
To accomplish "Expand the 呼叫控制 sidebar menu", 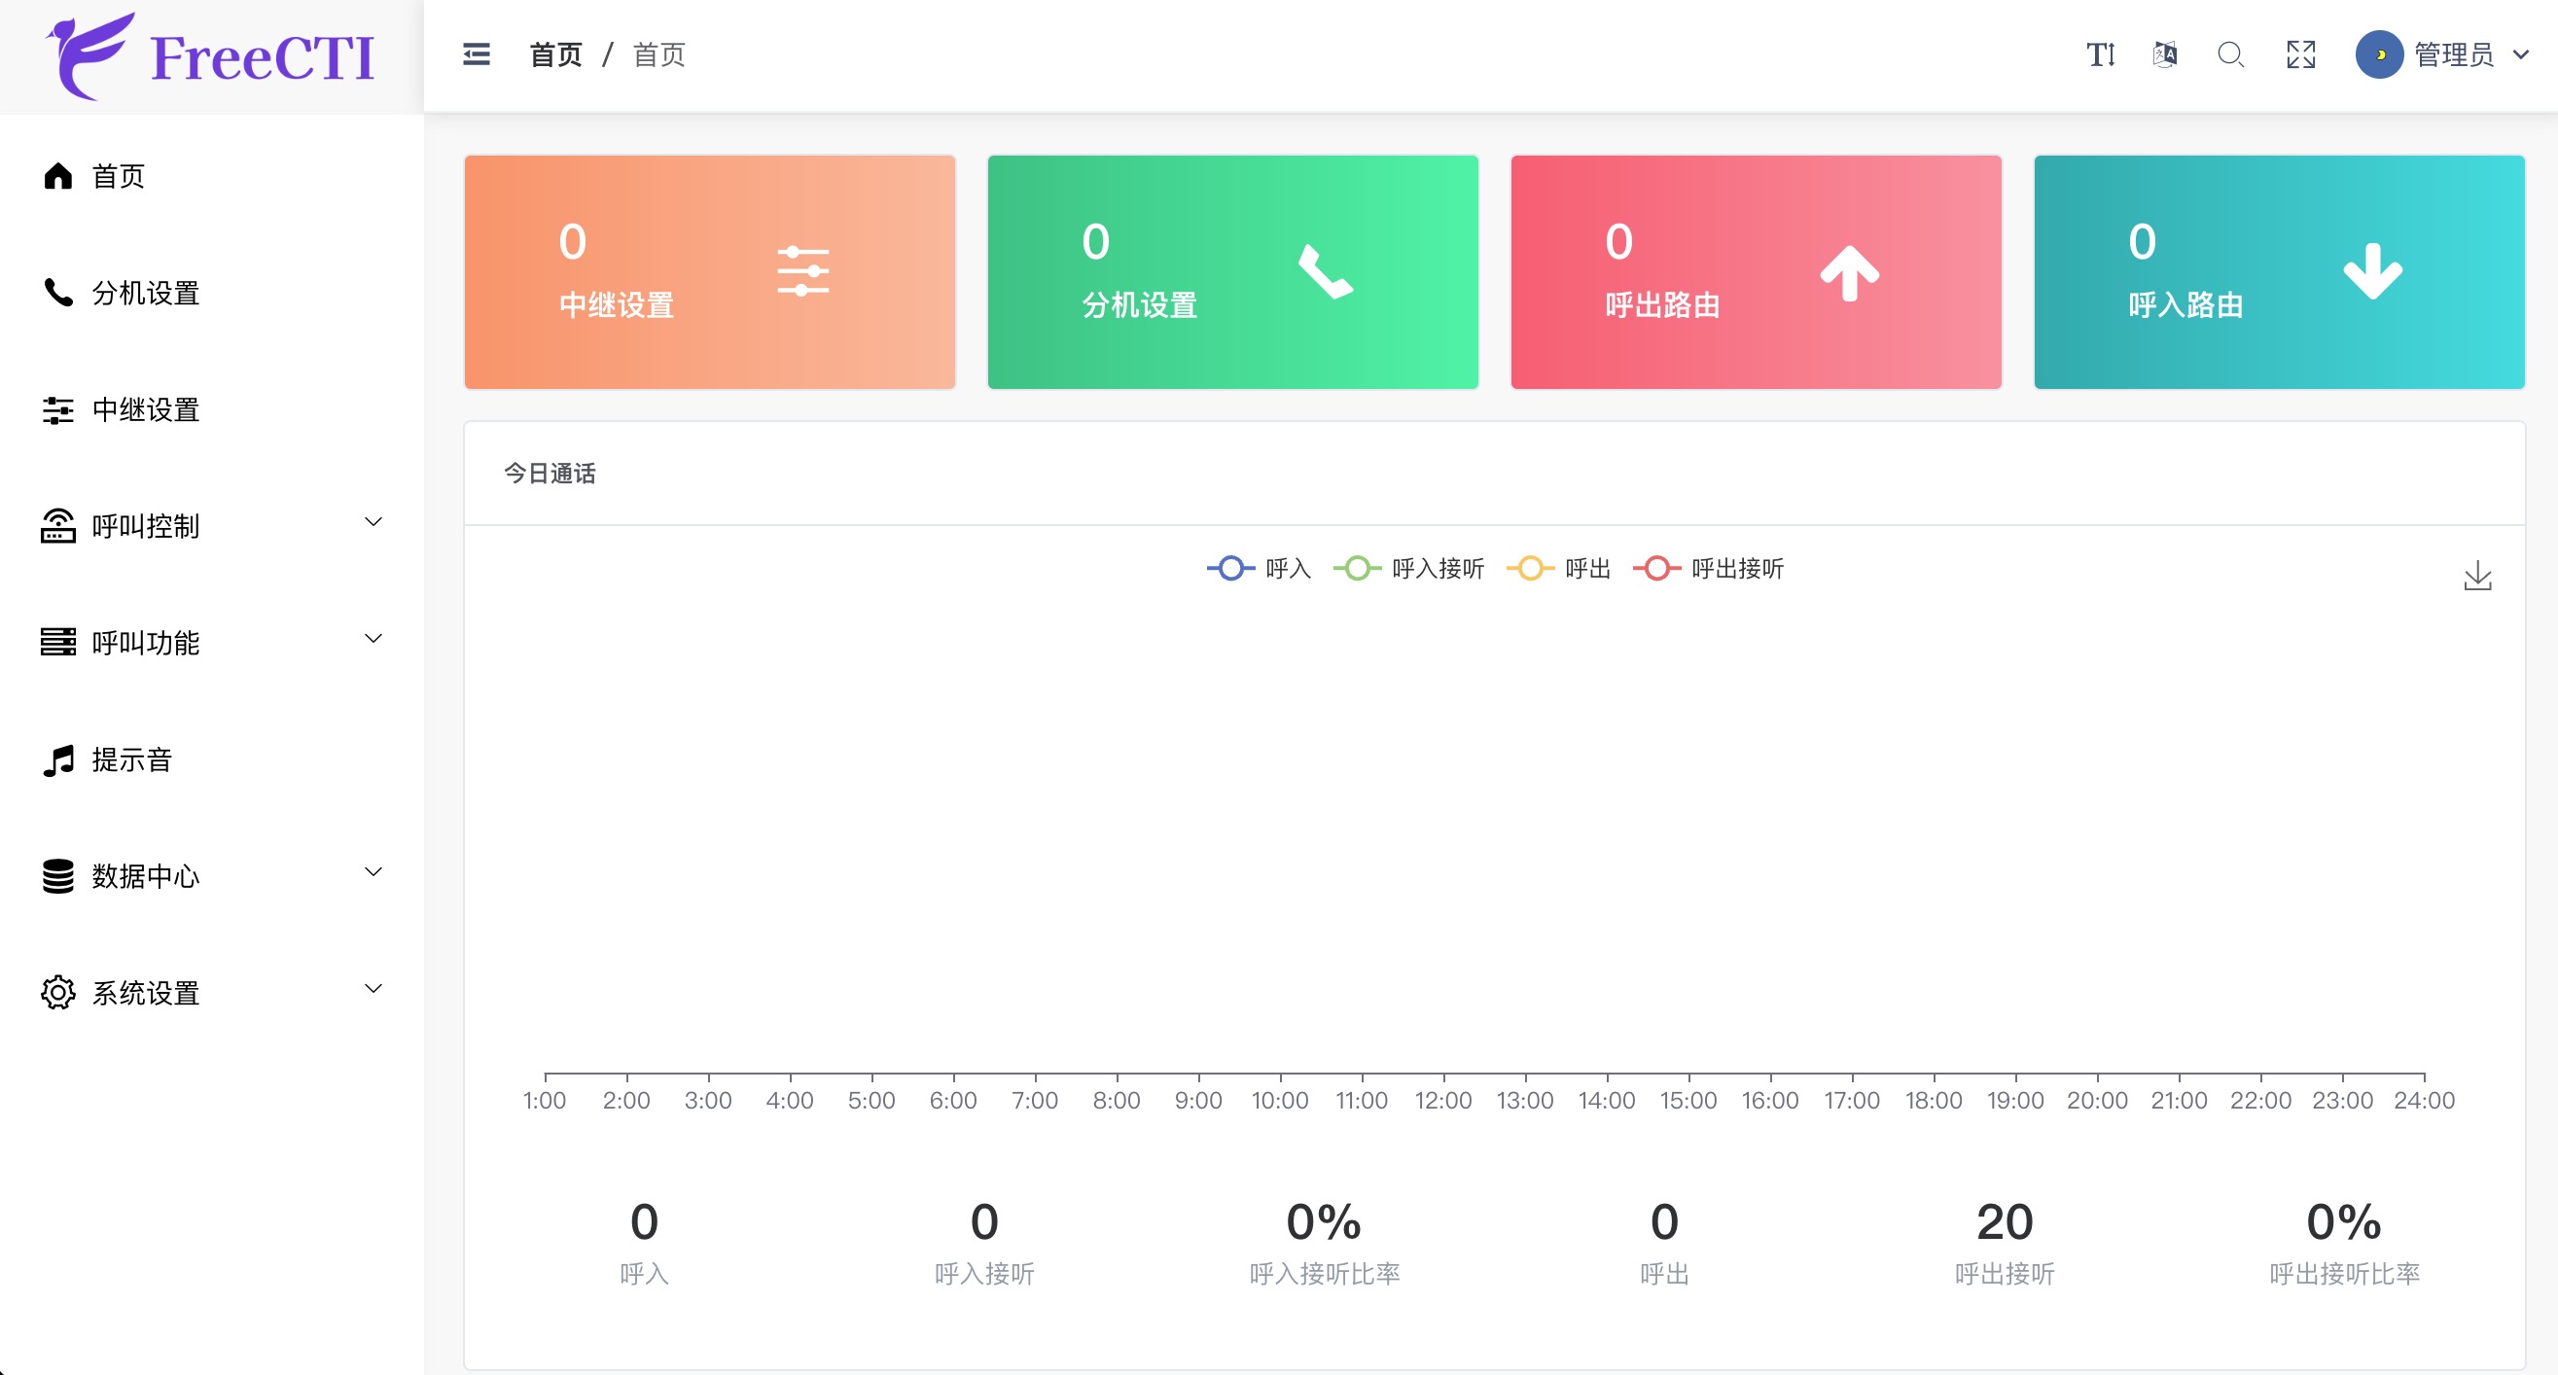I will tap(144, 525).
